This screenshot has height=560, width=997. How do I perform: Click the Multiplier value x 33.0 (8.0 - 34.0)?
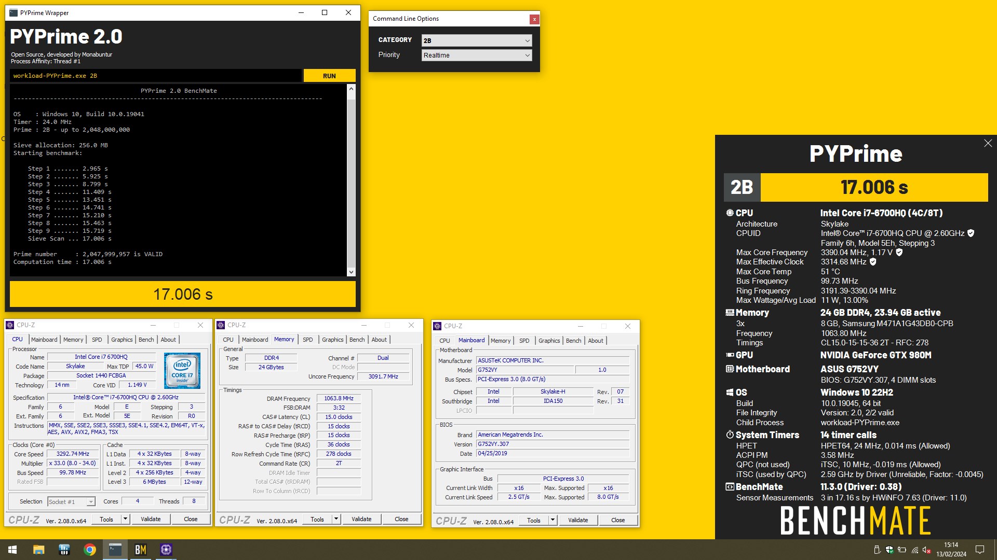(73, 463)
